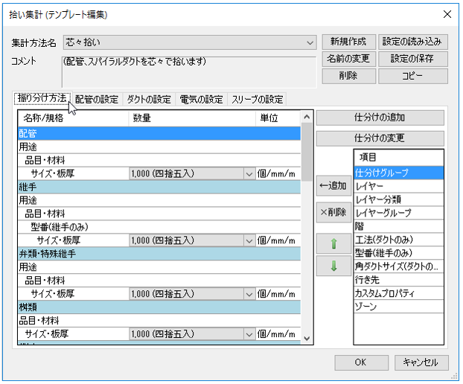Open the 電気の設定 tab
Image resolution: width=463 pixels, height=384 pixels.
[202, 100]
